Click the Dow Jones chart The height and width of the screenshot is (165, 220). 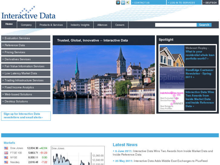click(x=78, y=155)
